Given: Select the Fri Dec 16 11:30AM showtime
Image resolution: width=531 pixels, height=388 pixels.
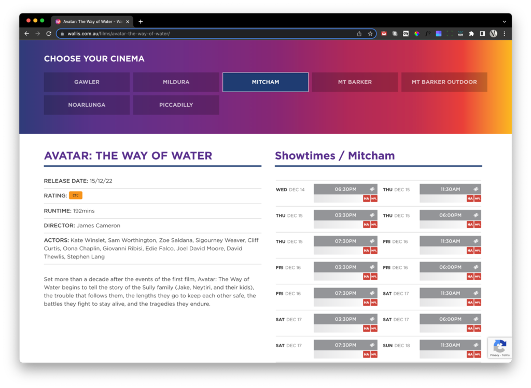Looking at the screenshot, I should 451,241.
